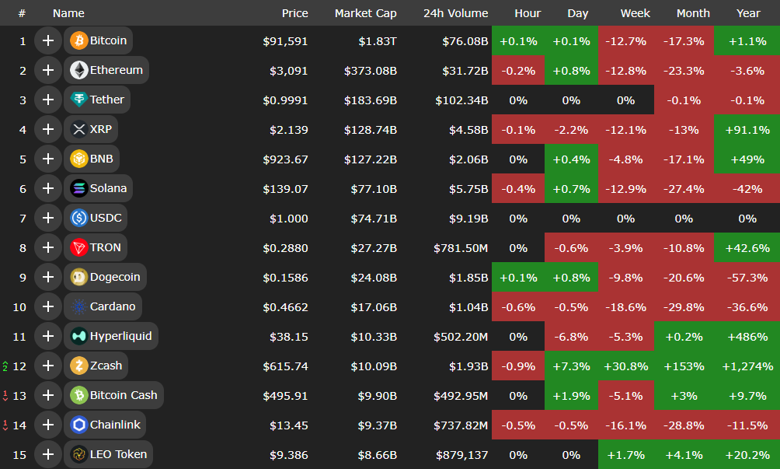This screenshot has height=469, width=780.
Task: Click the Ethereum logo icon
Action: 78,70
